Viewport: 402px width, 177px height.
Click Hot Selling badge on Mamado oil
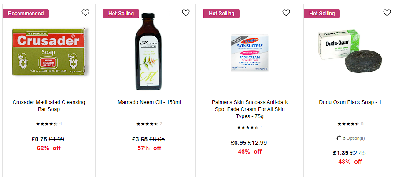(121, 14)
